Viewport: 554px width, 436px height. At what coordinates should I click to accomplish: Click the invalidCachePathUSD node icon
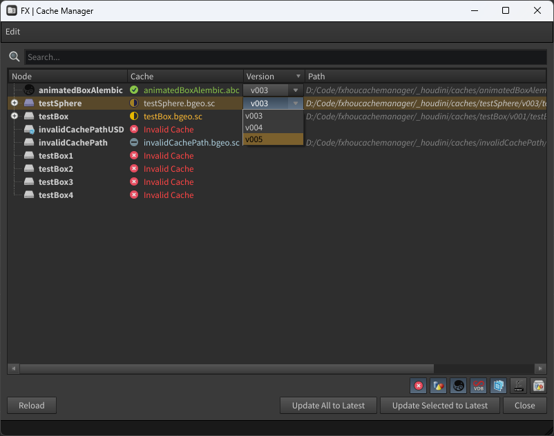click(x=29, y=130)
